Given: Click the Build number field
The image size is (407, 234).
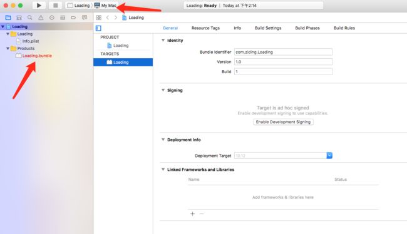Looking at the screenshot, I should pyautogui.click(x=283, y=71).
